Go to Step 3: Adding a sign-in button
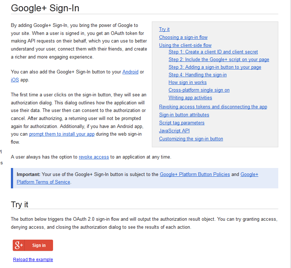 coord(215,67)
